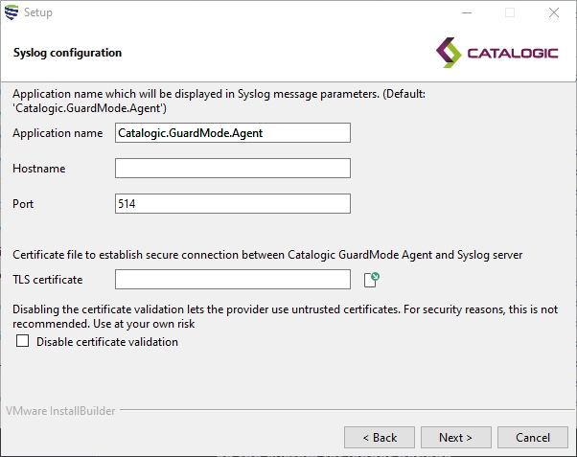Click the Catalogic logo in the header
This screenshot has width=577, height=457.
[496, 52]
